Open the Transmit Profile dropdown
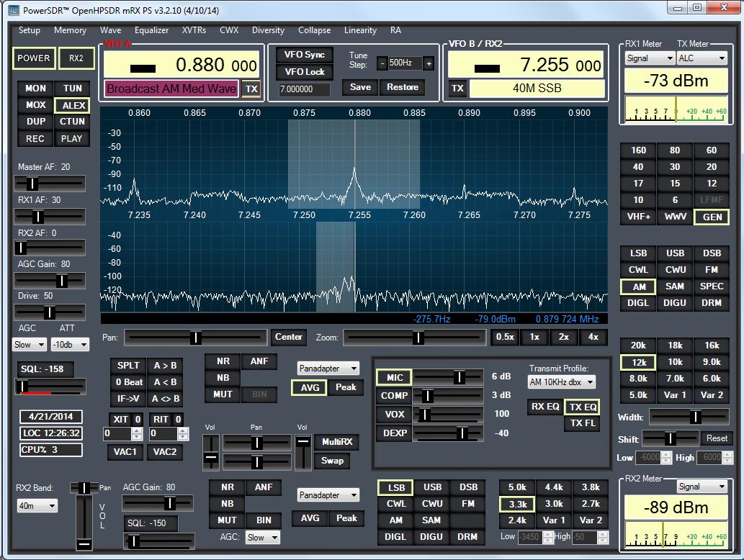The image size is (744, 560). coord(562,381)
